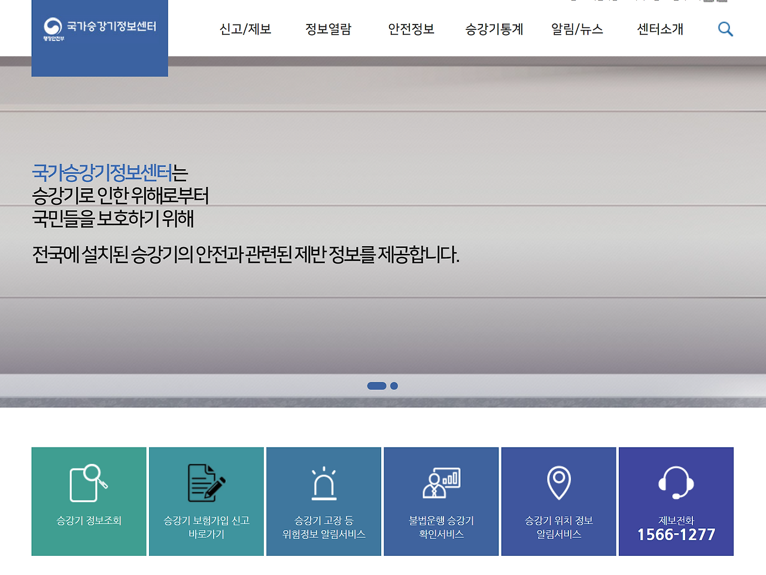The image size is (766, 575).
Task: Open the 센터소개 menu
Action: (x=659, y=29)
